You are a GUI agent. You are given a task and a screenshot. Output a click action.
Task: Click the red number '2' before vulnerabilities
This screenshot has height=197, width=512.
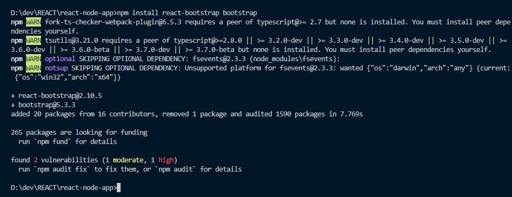(36, 160)
